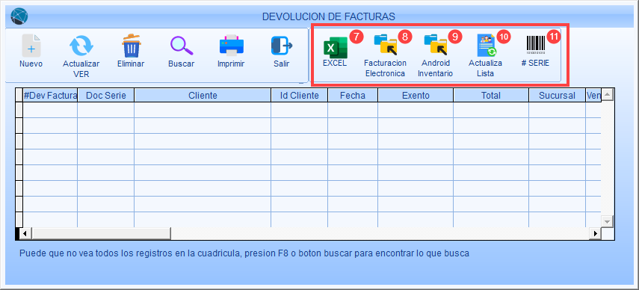Click the horizontal scroll right arrow
The width and height of the screenshot is (639, 290).
point(596,234)
